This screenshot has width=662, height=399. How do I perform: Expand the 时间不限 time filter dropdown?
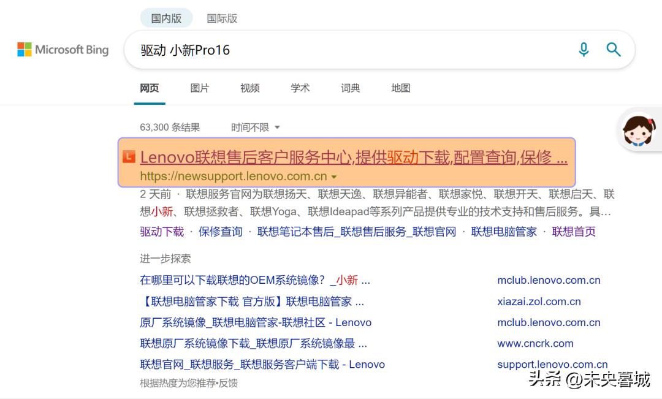click(x=253, y=127)
